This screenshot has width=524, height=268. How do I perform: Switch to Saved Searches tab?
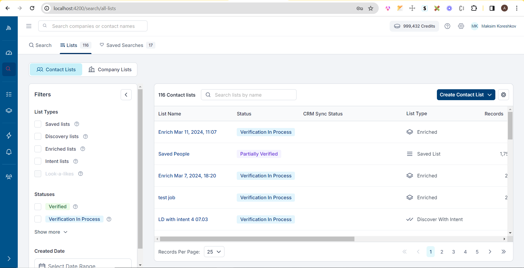coord(125,45)
